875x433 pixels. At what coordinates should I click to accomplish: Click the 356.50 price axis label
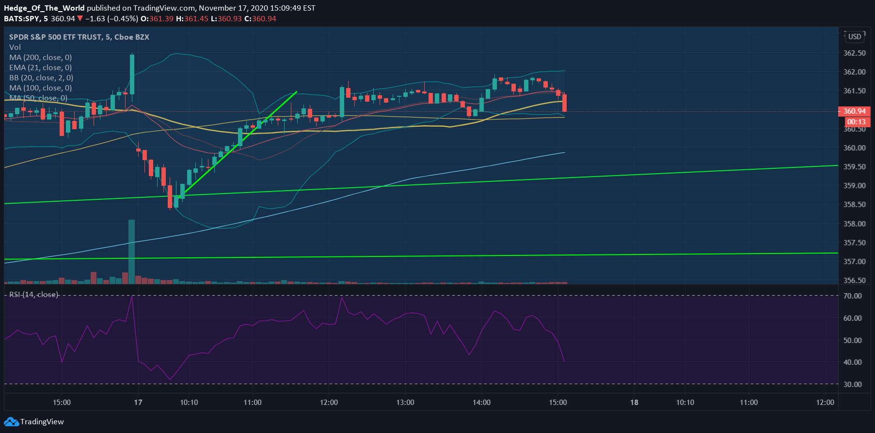pyautogui.click(x=855, y=281)
